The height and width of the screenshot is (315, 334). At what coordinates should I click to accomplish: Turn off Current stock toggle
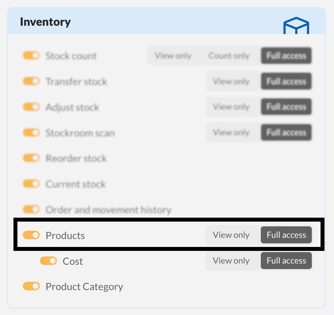tap(31, 184)
